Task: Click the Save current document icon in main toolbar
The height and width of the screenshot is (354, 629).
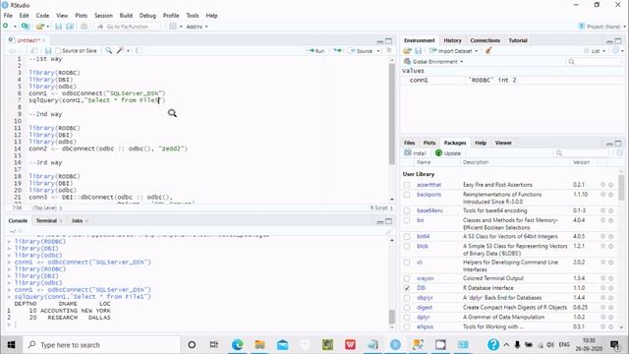Action: [x=59, y=27]
